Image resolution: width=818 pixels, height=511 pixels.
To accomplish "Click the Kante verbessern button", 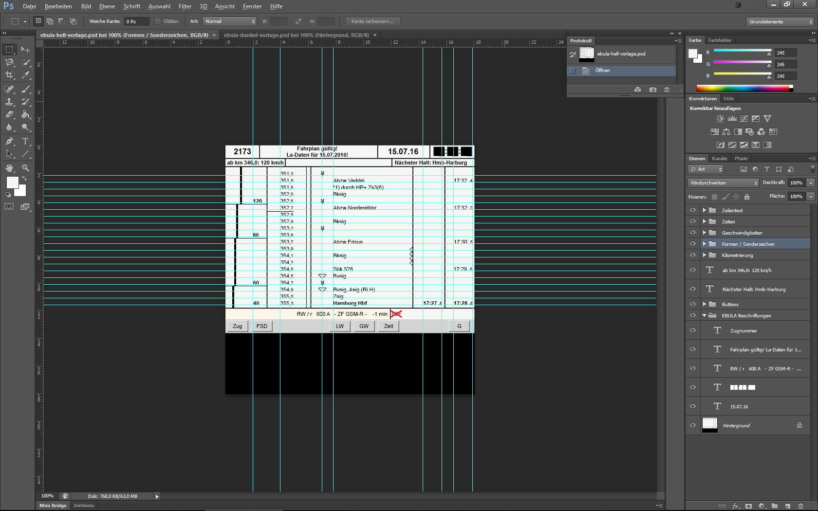I will (372, 21).
